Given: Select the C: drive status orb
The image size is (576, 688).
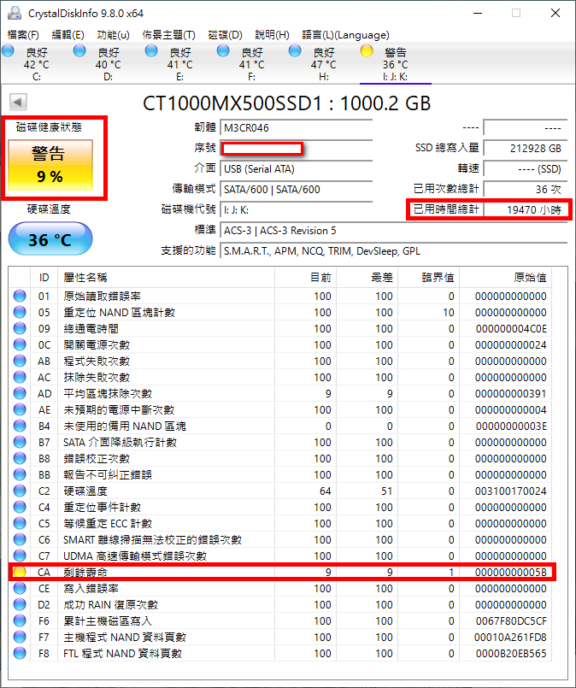Looking at the screenshot, I should pyautogui.click(x=8, y=51).
